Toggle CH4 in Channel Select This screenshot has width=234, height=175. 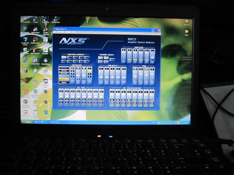pos(106,62)
